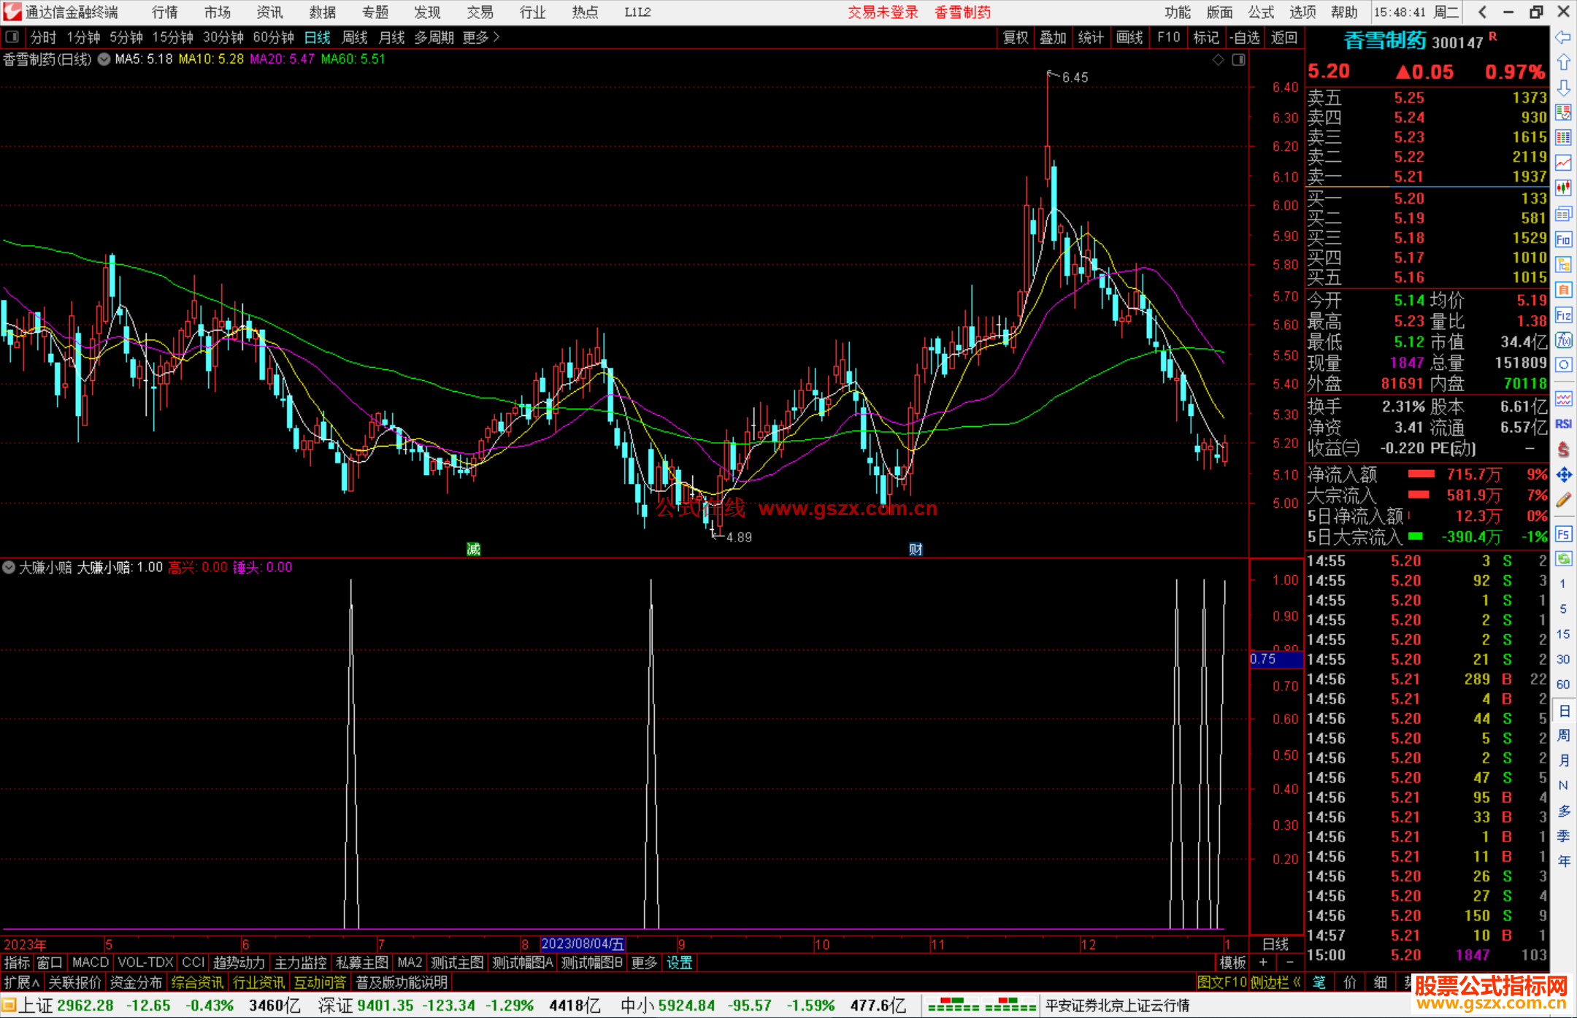The height and width of the screenshot is (1018, 1577).
Task: Open the red line intraday chart icon
Action: click(1563, 163)
